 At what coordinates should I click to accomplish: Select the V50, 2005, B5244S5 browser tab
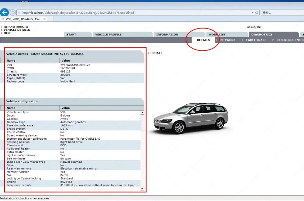click(x=23, y=19)
